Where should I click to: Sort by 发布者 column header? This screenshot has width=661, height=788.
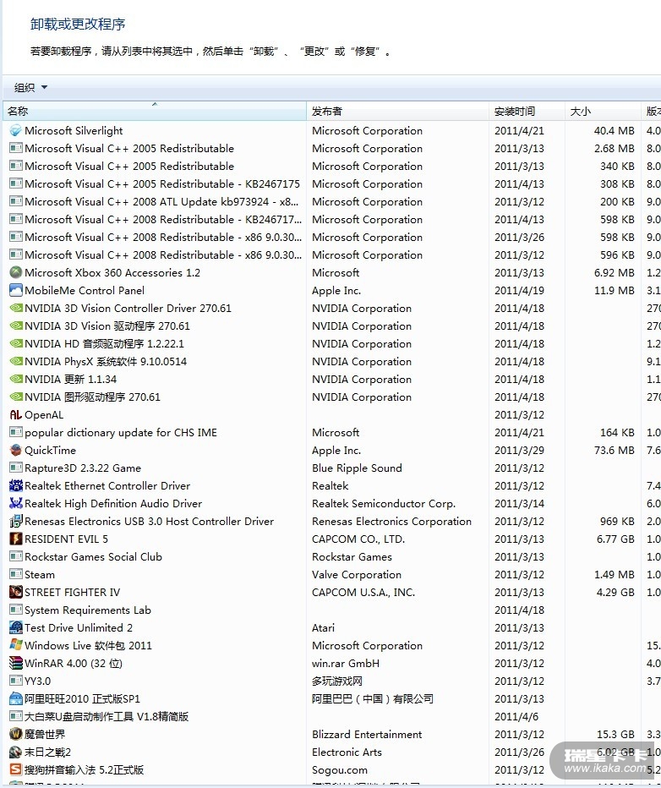(397, 111)
